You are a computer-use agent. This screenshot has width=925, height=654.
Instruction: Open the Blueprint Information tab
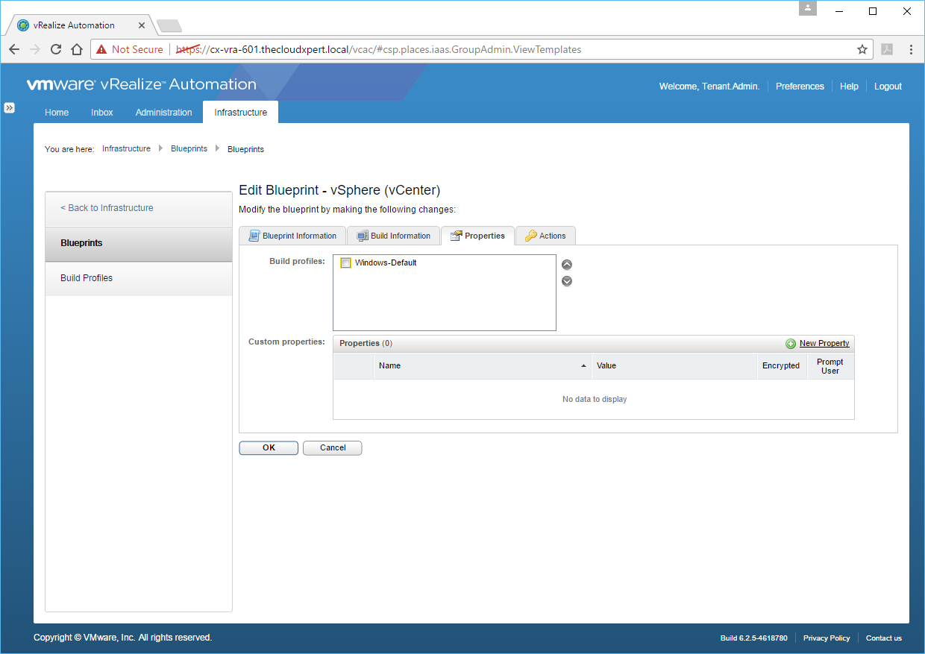[x=292, y=236]
